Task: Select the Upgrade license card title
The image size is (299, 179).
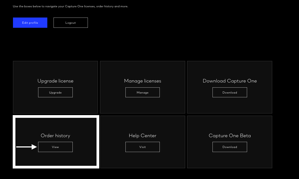Action: [55, 81]
